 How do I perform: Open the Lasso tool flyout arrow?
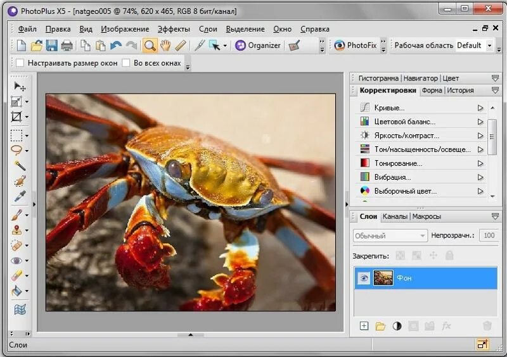[x=27, y=151]
